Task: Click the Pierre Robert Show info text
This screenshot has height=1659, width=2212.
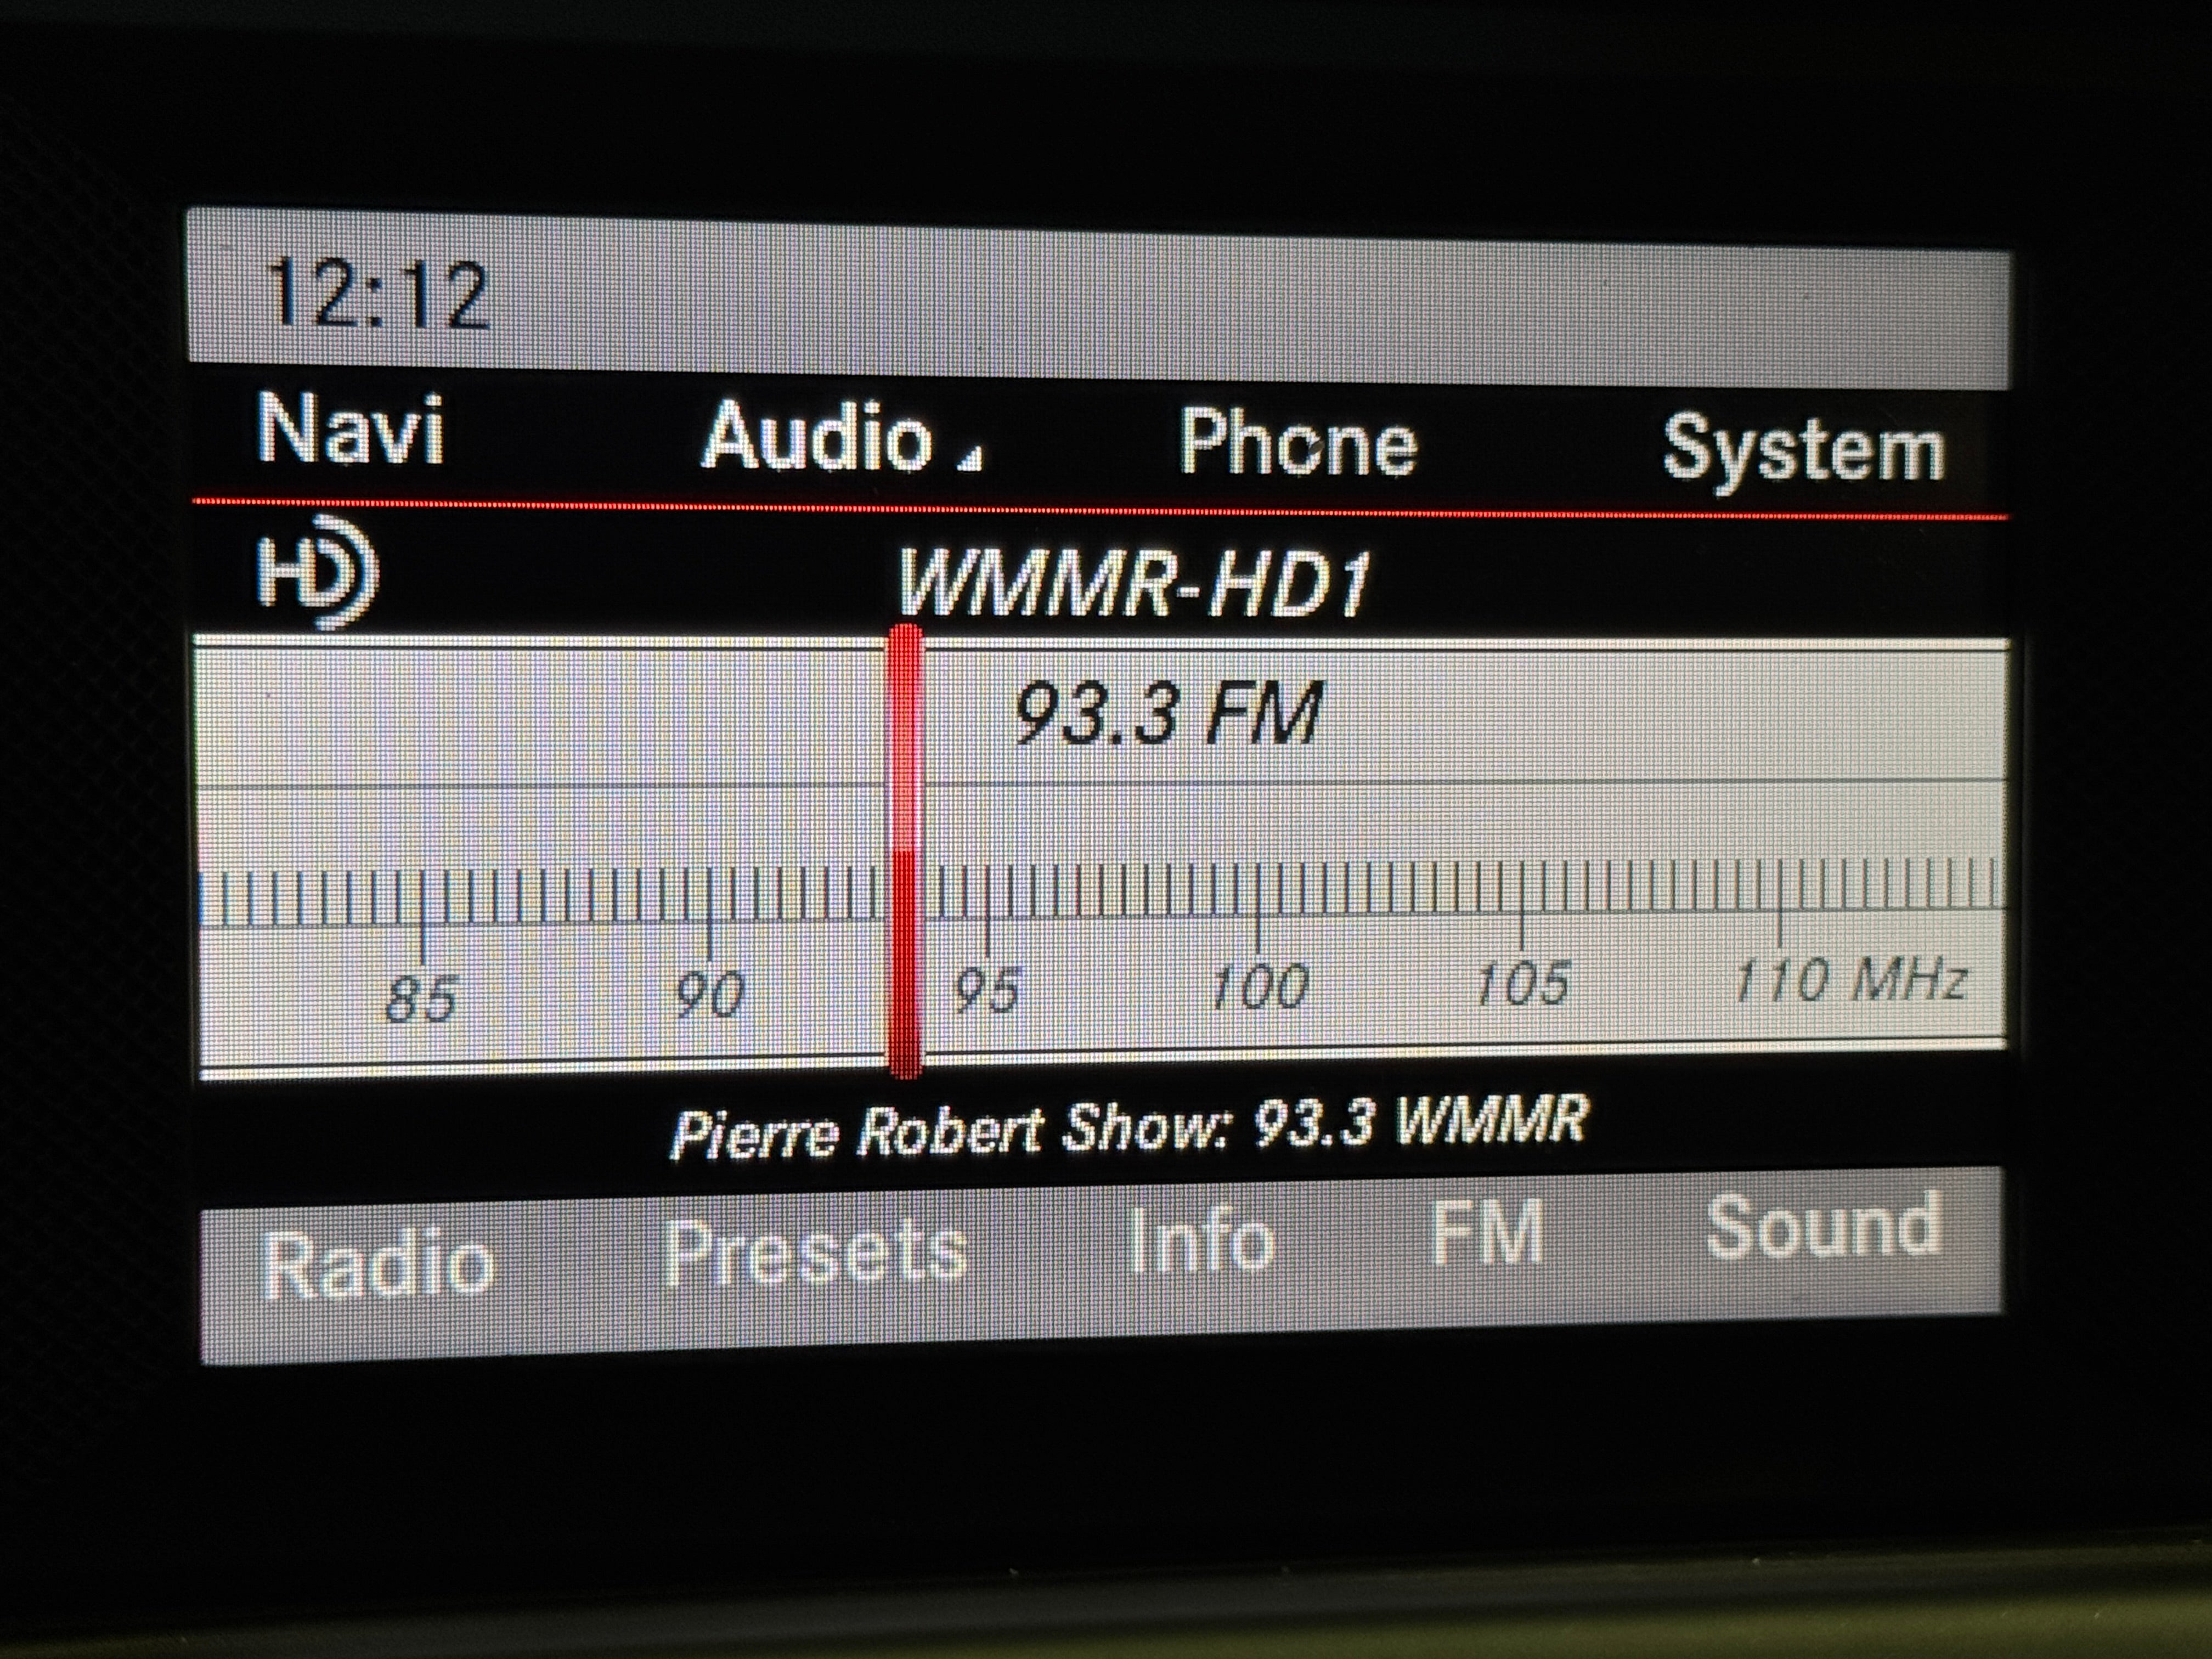Action: (x=1129, y=1128)
